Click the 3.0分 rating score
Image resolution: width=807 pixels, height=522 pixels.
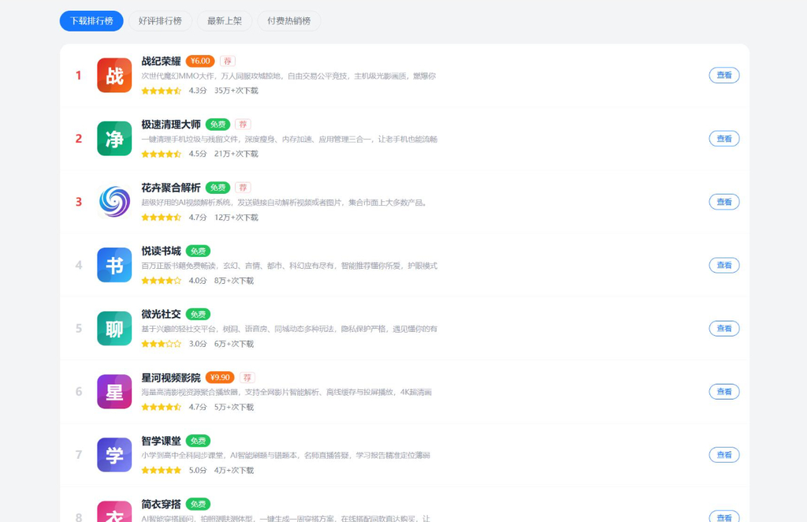[x=198, y=344]
